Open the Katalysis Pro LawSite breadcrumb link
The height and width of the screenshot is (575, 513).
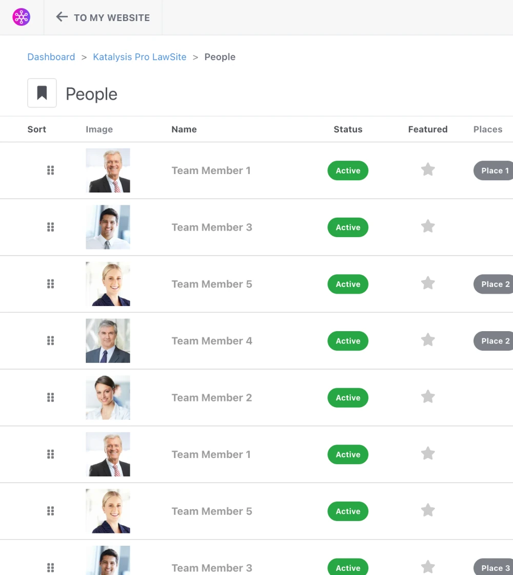139,56
